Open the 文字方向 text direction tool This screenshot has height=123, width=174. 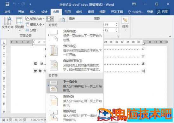pos(8,24)
